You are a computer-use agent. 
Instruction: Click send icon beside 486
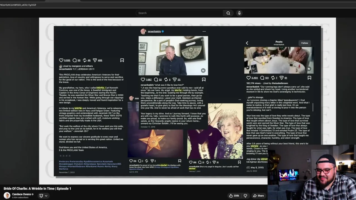click(x=95, y=60)
